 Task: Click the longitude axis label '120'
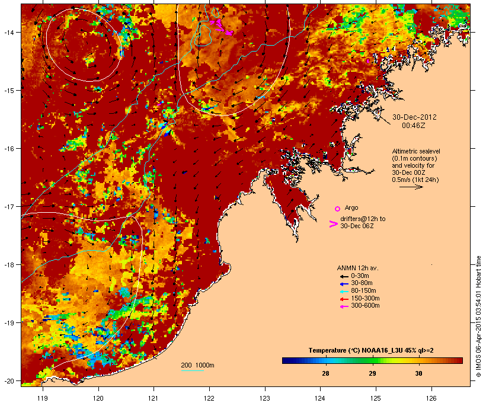[x=98, y=398]
